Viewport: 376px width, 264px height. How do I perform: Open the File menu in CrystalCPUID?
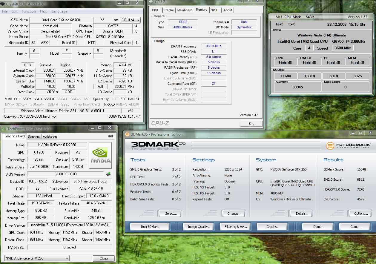point(5,11)
